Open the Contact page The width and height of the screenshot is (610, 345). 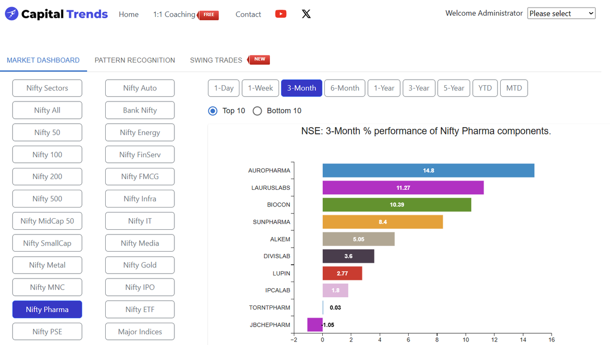pyautogui.click(x=248, y=14)
